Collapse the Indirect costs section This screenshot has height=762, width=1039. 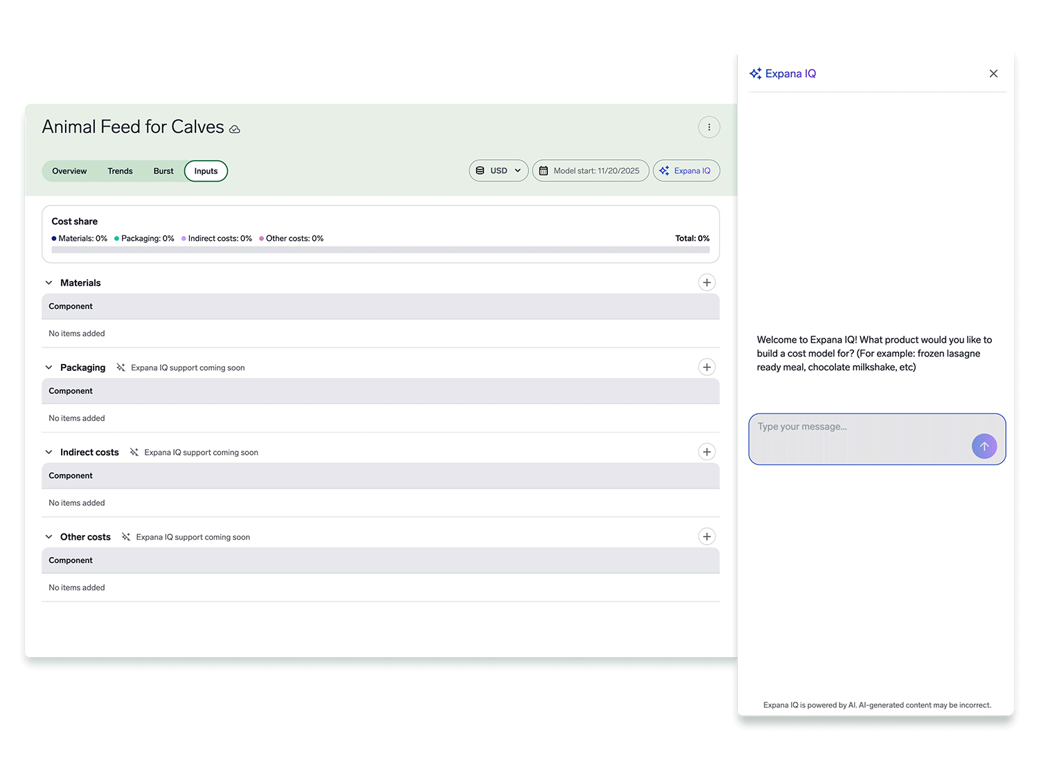pos(48,452)
